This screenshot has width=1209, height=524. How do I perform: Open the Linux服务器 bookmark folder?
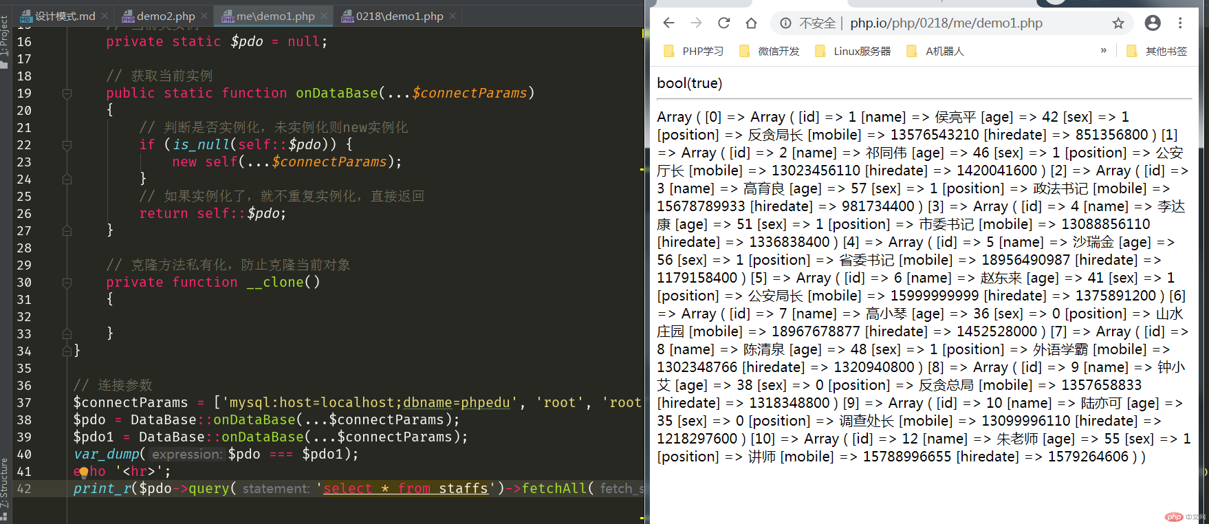(x=852, y=52)
